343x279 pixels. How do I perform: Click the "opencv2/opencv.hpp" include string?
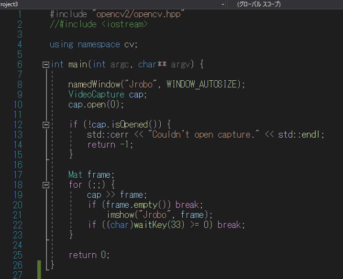coord(138,14)
